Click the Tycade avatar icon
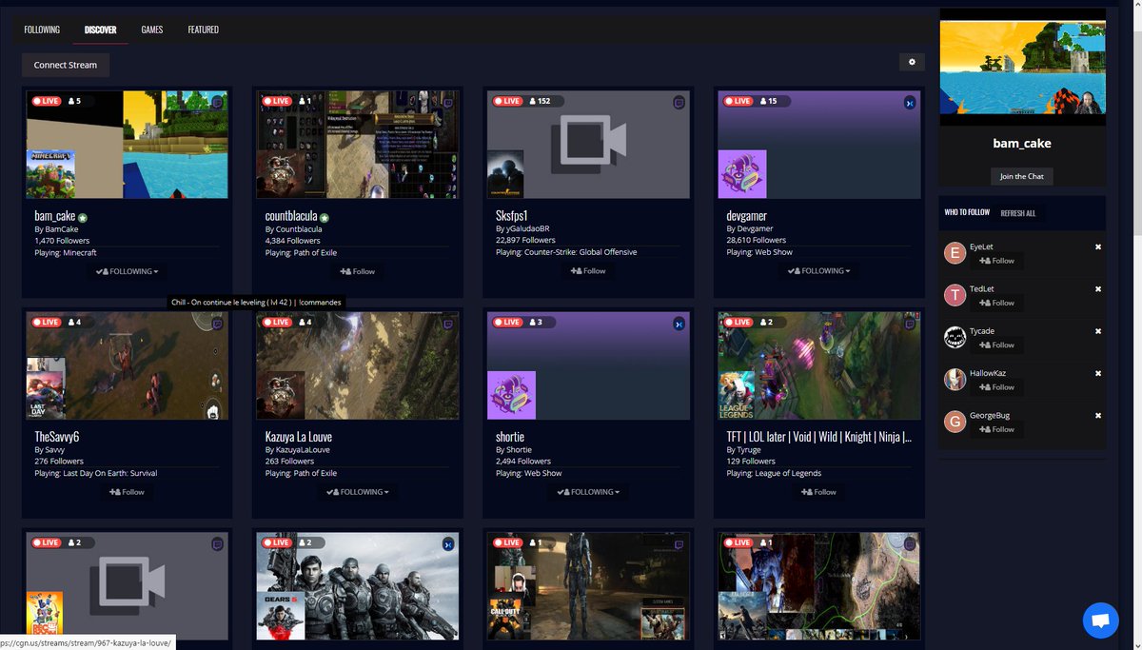The width and height of the screenshot is (1142, 650). coord(955,337)
